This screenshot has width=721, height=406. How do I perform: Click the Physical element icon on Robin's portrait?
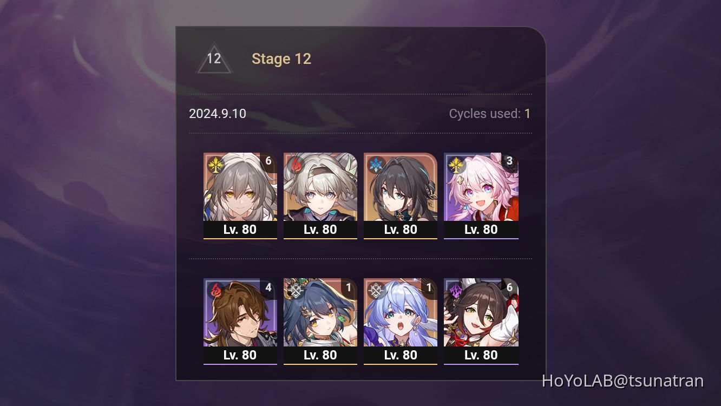[376, 291]
